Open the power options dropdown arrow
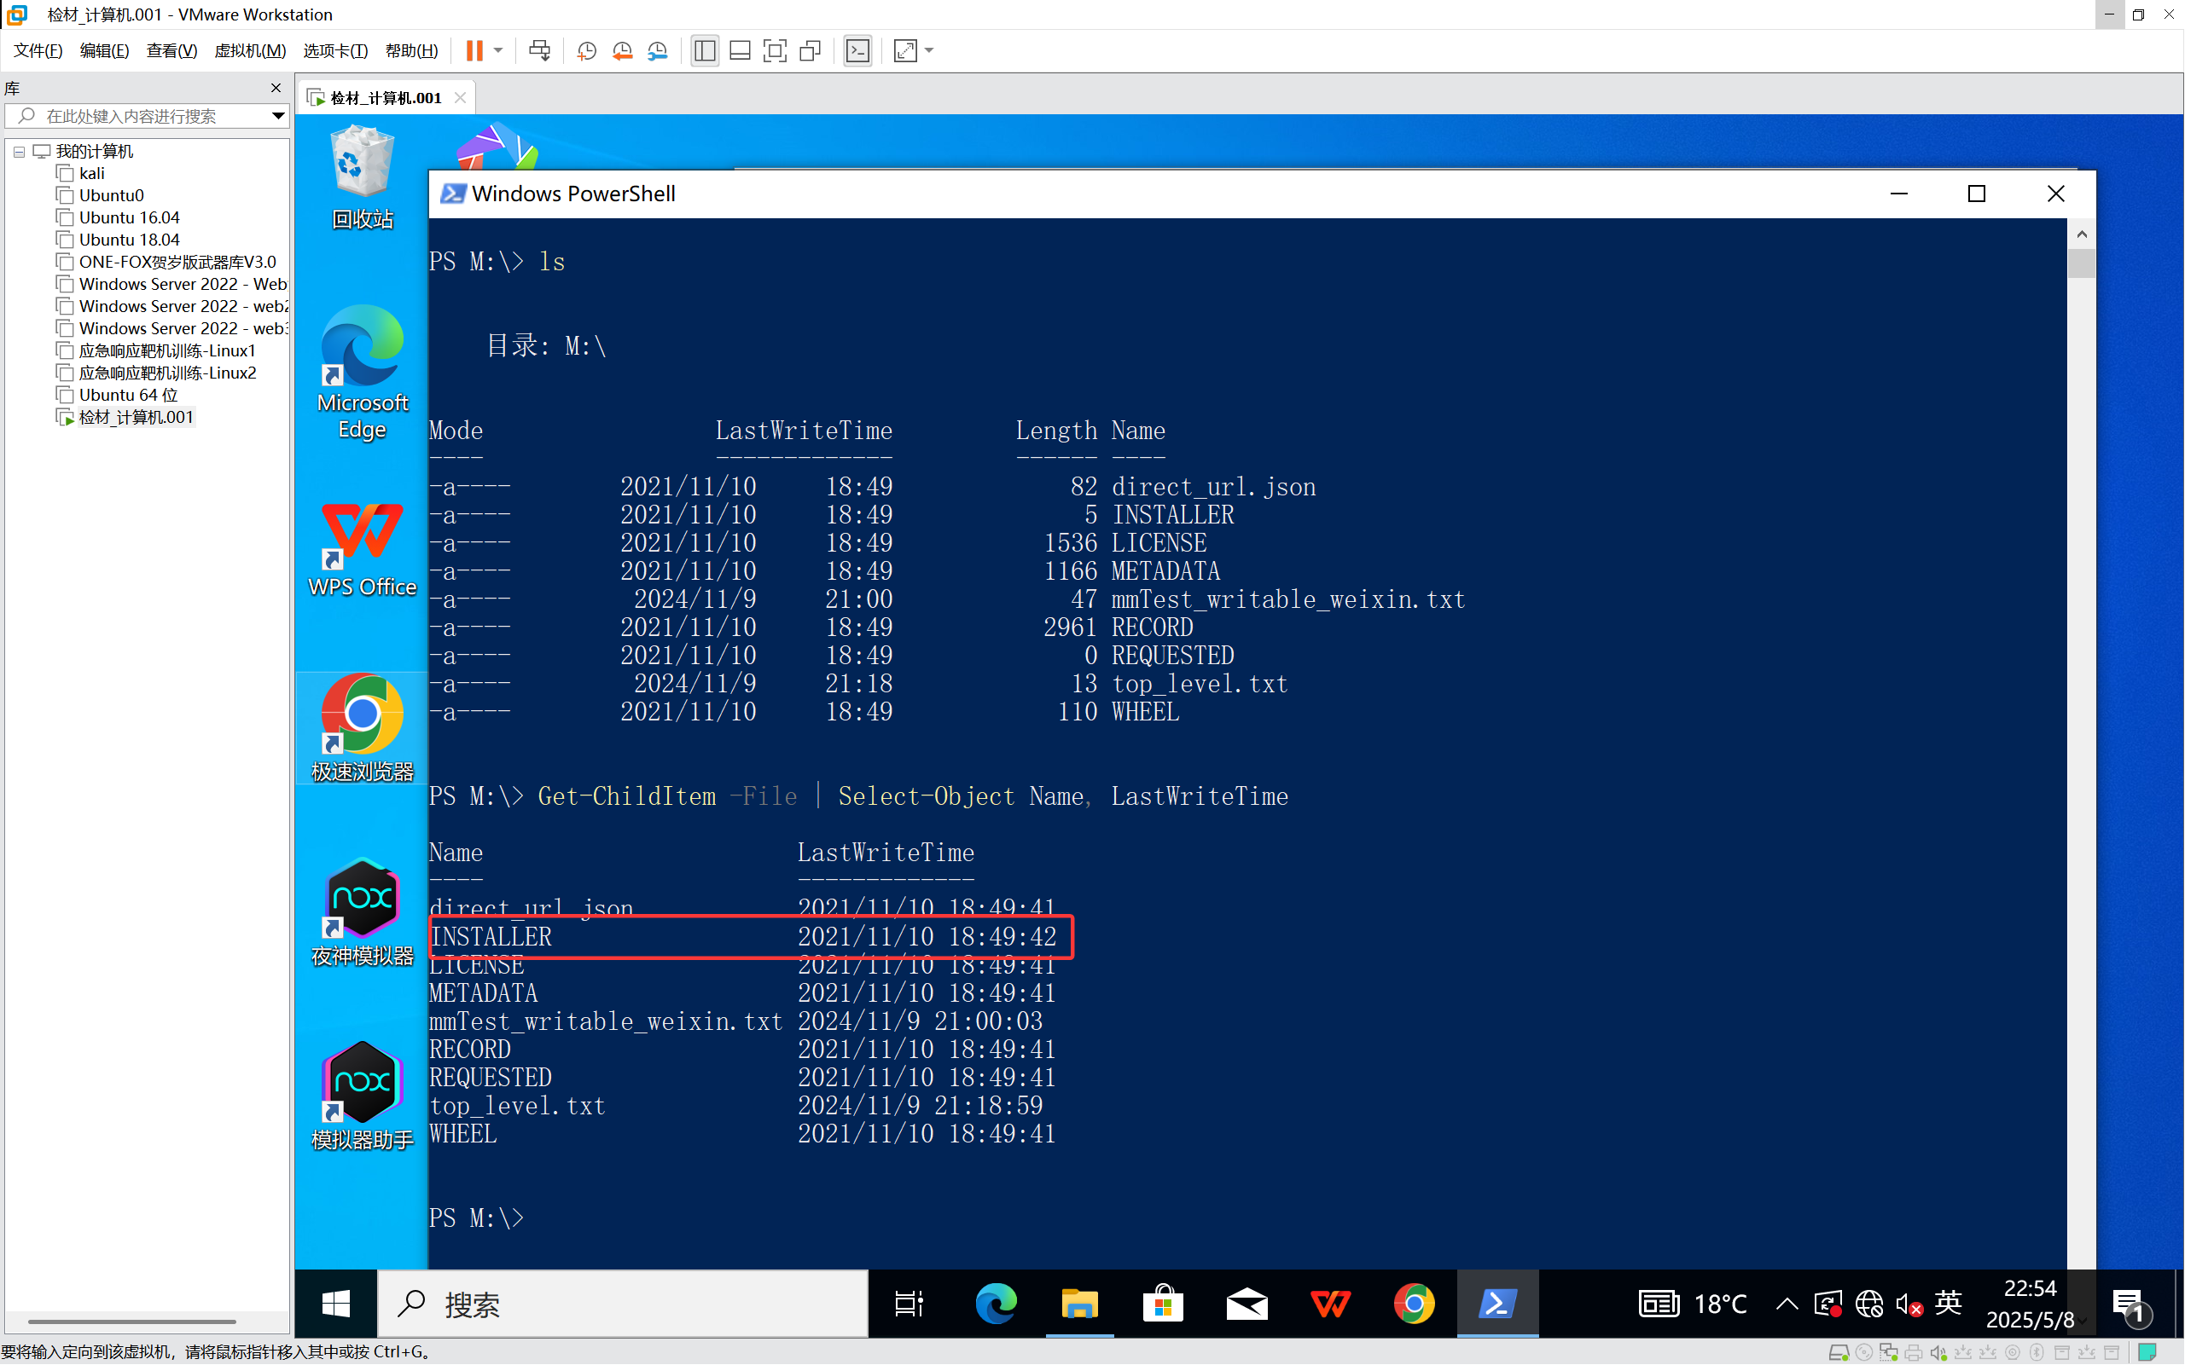 pos(497,50)
